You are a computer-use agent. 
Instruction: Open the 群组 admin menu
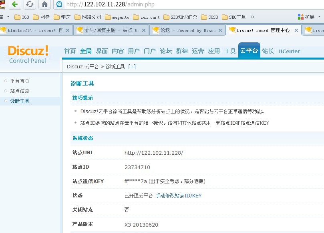point(182,51)
